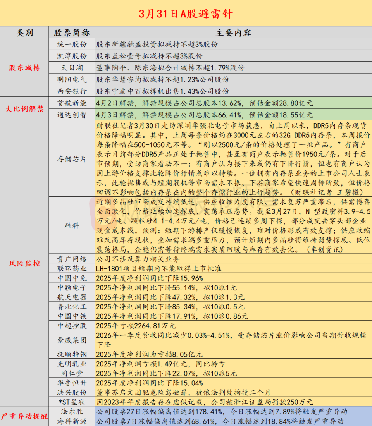Click 股东华慧咨询拟减持 content cell
The width and height of the screenshot is (372, 426).
(x=233, y=79)
